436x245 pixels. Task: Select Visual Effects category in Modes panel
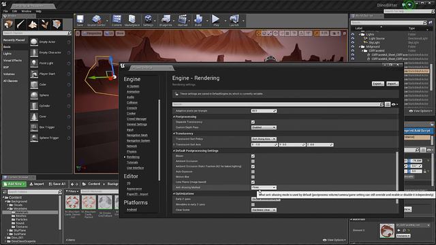[x=12, y=61]
